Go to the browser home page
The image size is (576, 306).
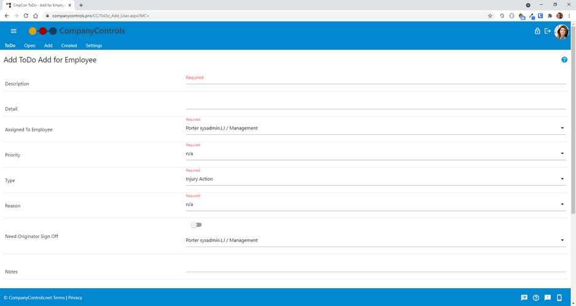tap(35, 16)
